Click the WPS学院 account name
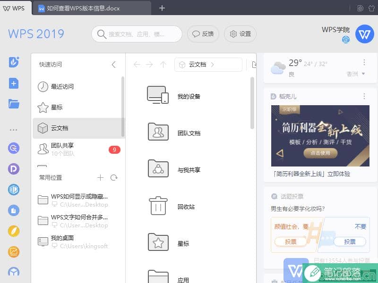 pos(335,30)
